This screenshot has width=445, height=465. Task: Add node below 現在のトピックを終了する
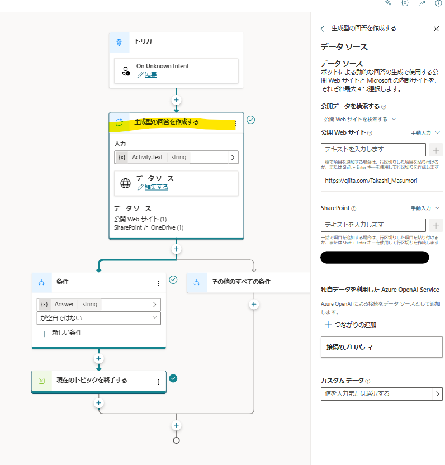pos(99,403)
